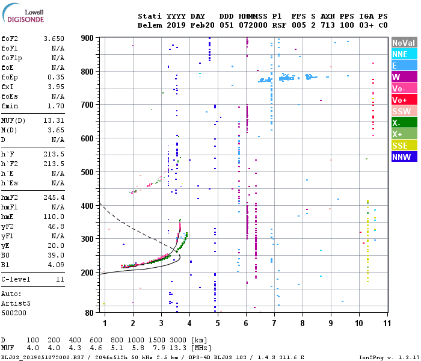Click the 6 MHz frequency axis label

(x=246, y=323)
